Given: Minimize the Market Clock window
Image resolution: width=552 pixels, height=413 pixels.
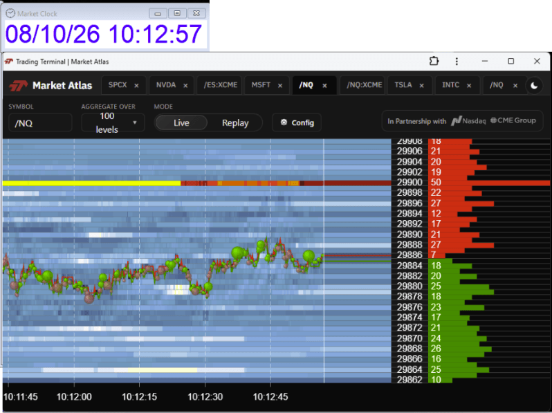Looking at the screenshot, I should click(158, 13).
